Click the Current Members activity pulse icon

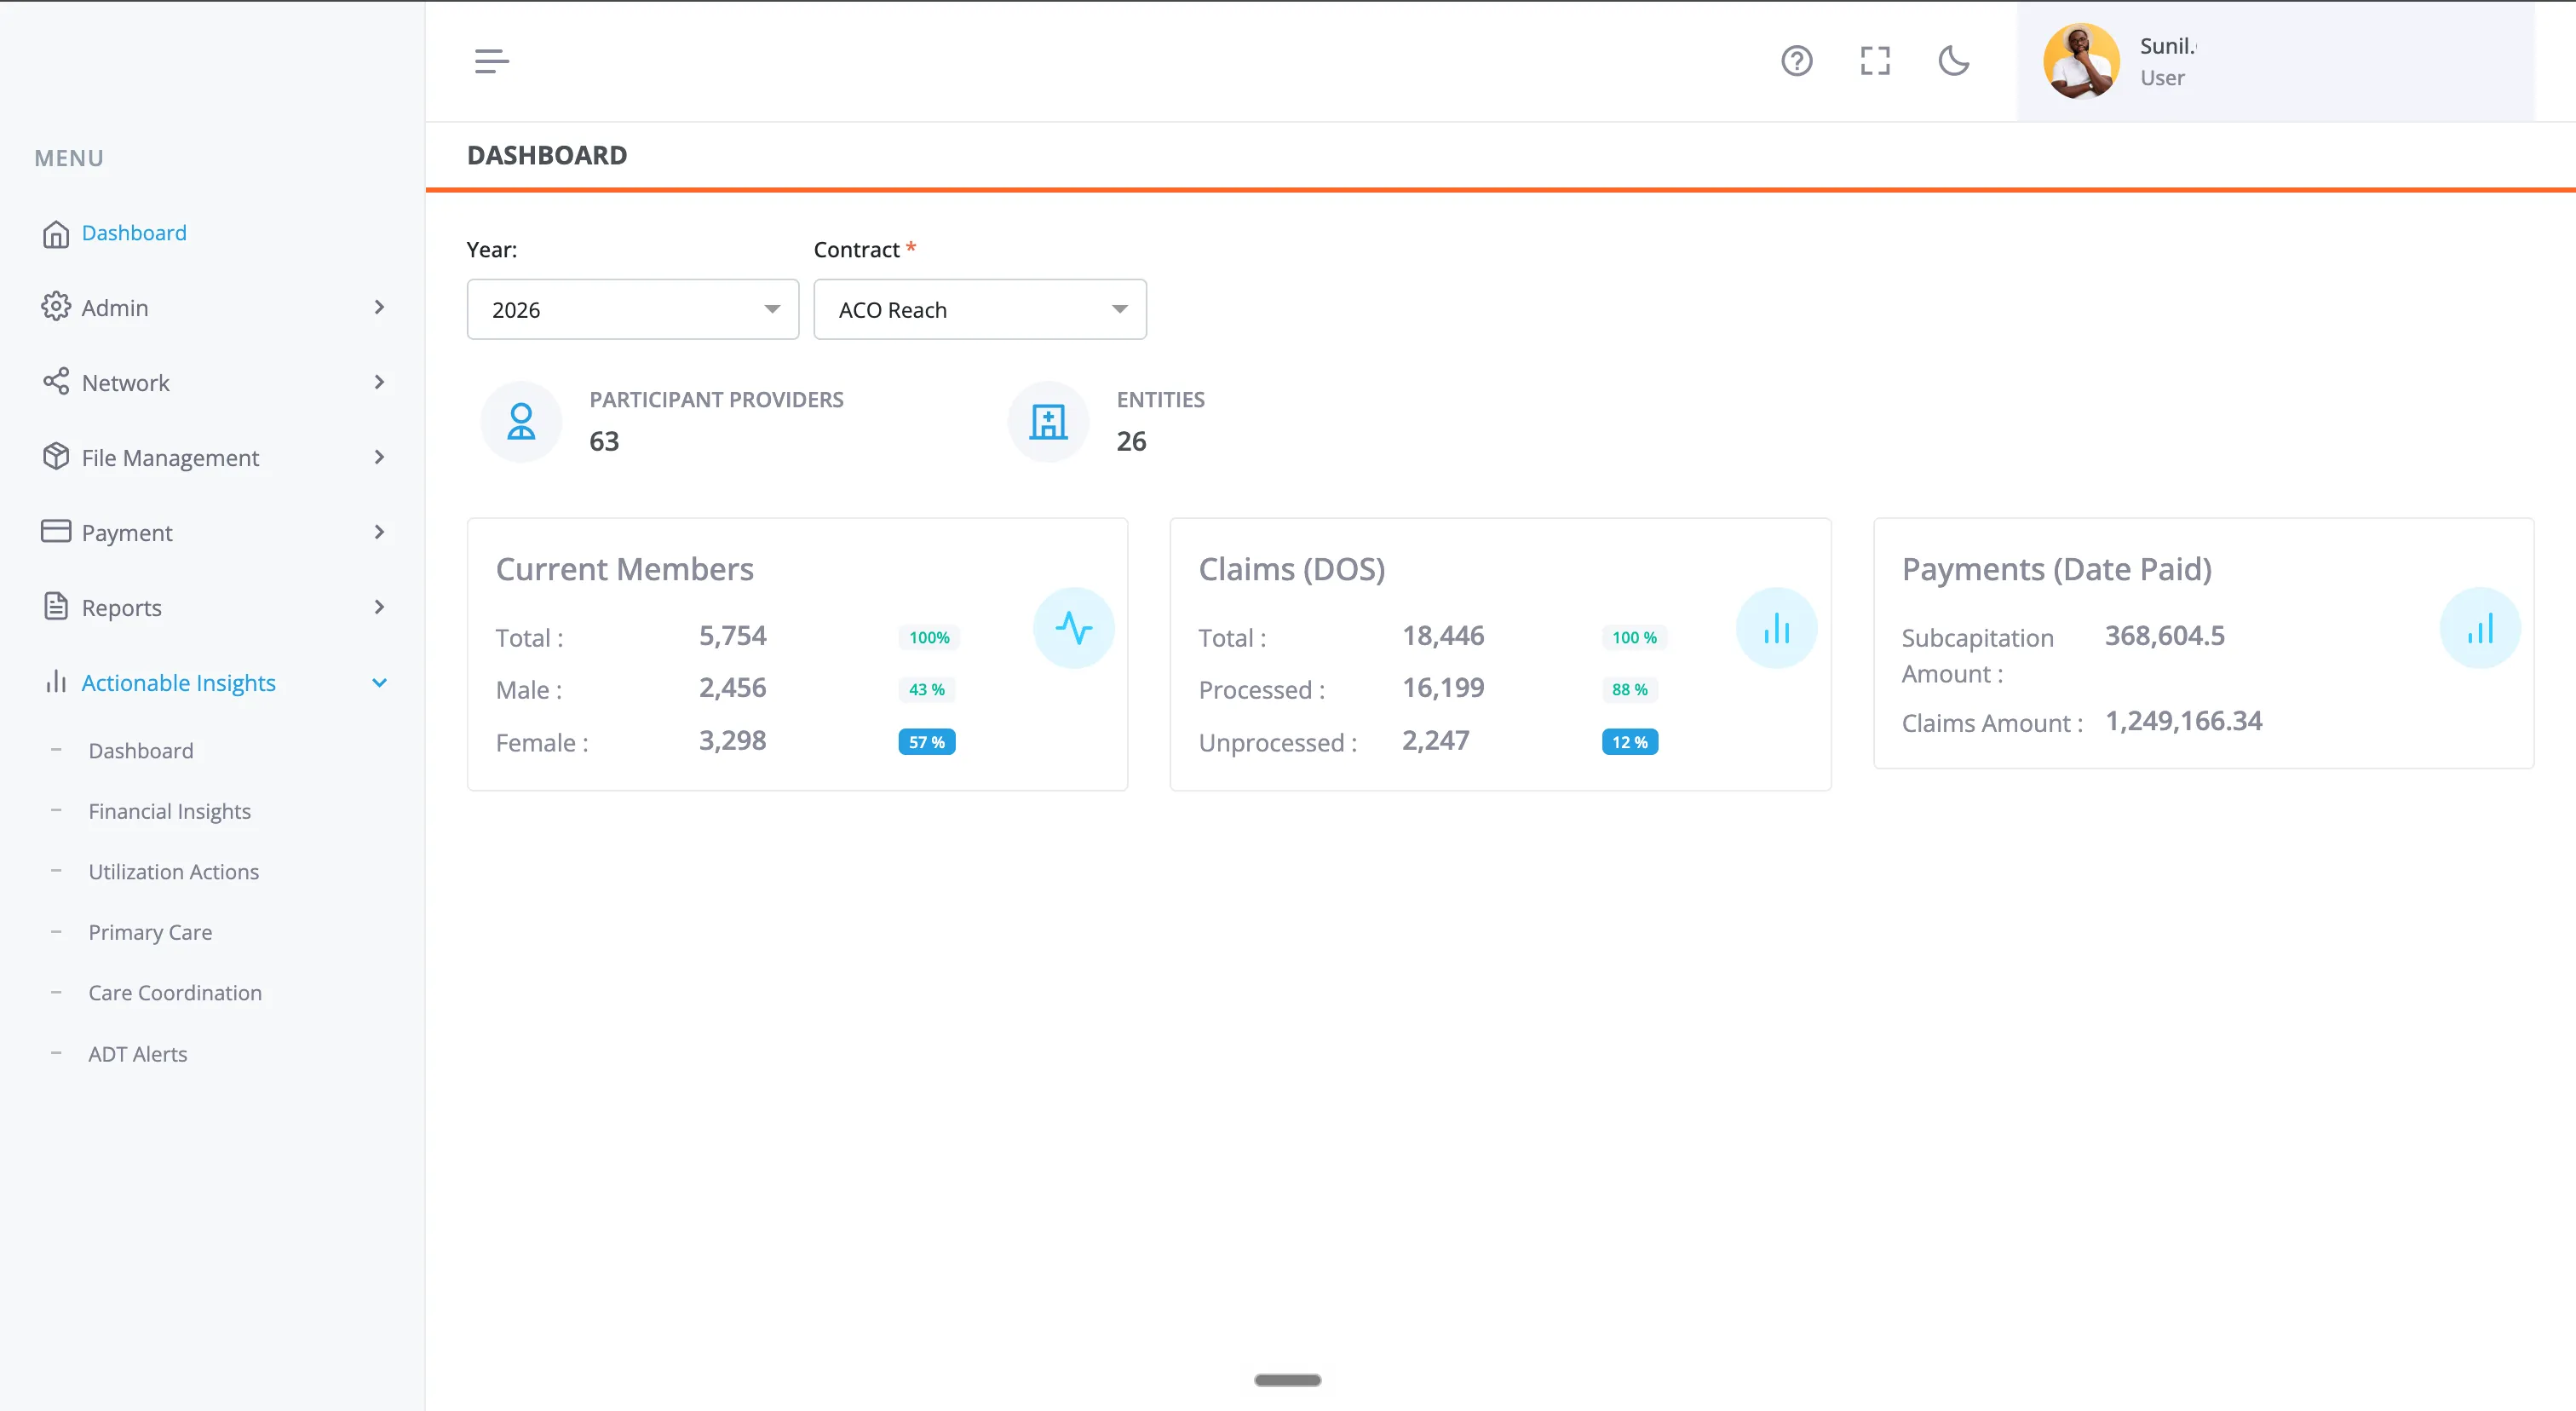coord(1073,628)
